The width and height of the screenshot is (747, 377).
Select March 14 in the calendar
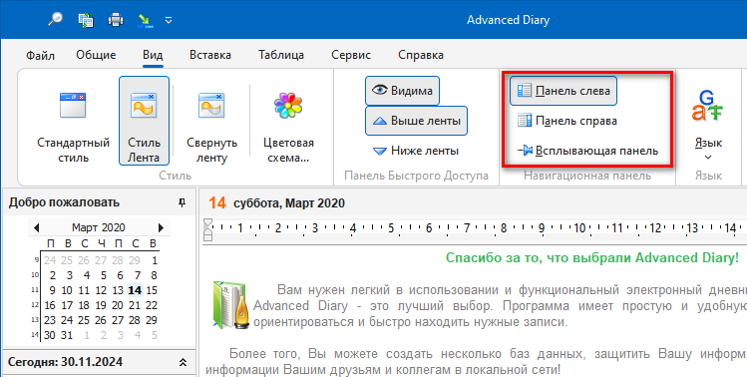click(135, 290)
